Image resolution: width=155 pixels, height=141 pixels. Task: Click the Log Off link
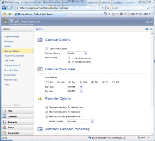[149, 22]
